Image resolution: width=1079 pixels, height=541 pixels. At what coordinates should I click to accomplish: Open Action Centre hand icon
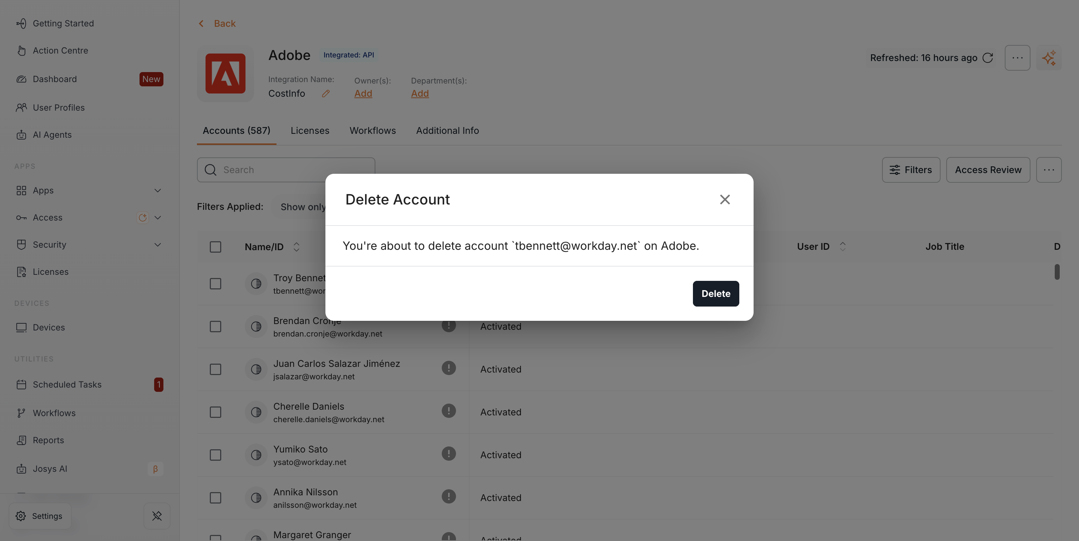[x=21, y=51]
